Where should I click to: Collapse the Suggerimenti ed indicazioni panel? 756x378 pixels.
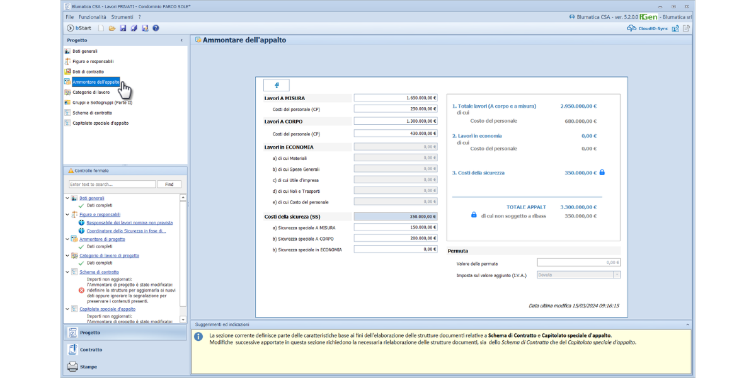pos(687,324)
